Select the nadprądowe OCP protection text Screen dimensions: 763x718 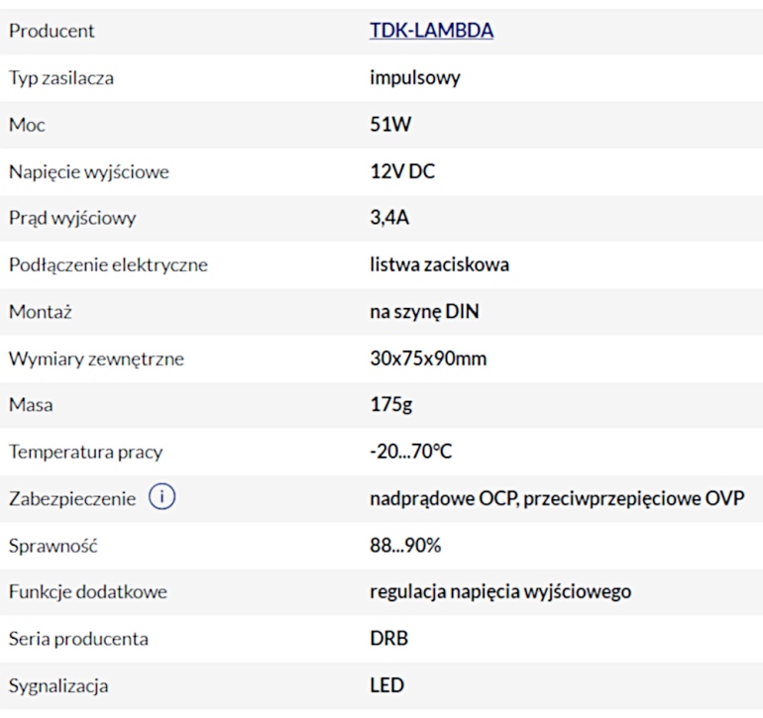point(442,498)
